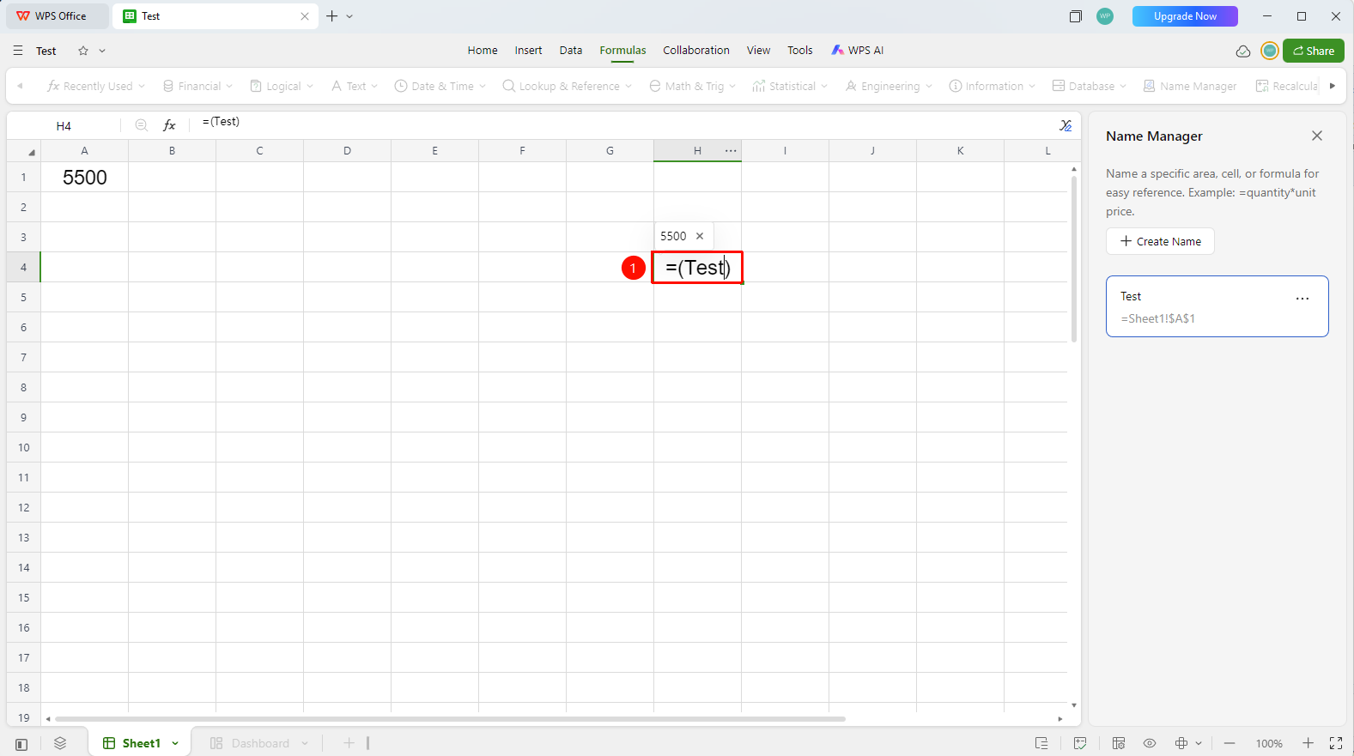Click the user avatar in the title bar

[x=1105, y=16]
